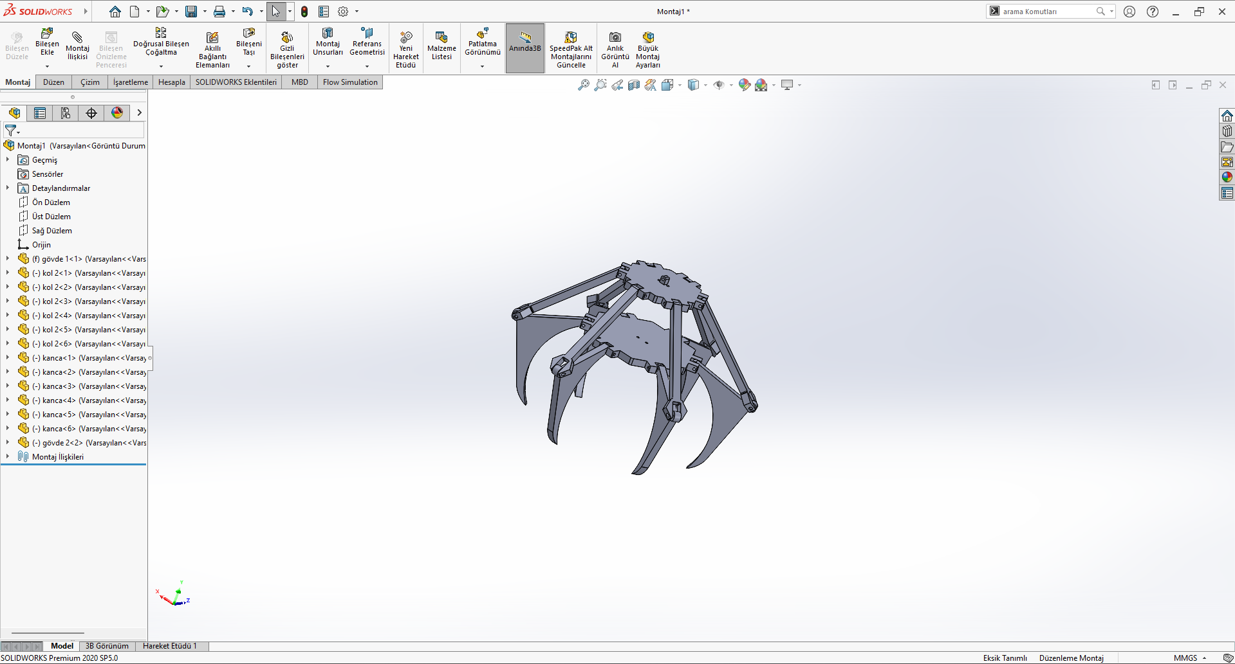Open Hide/Show Items eye dropdown
Screen dimensions: 1235x664
(x=719, y=85)
